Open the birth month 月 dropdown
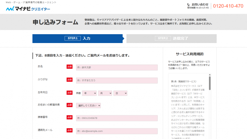The width and height of the screenshot is (247, 139). (x=105, y=93)
